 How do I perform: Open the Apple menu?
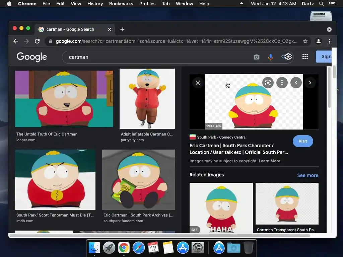[x=9, y=4]
